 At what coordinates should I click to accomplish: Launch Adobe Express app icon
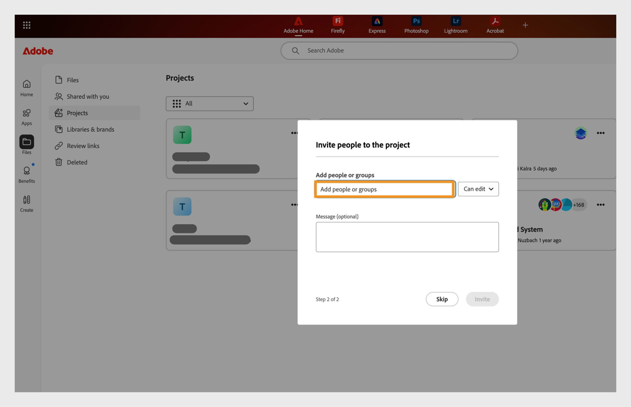377,25
